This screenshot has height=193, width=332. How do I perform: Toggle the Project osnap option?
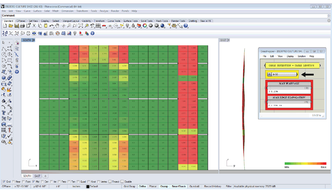[110, 182]
